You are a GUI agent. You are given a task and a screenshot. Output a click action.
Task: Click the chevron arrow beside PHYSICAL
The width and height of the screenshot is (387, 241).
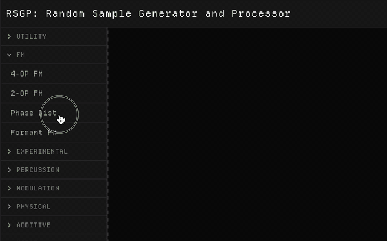[x=9, y=207]
